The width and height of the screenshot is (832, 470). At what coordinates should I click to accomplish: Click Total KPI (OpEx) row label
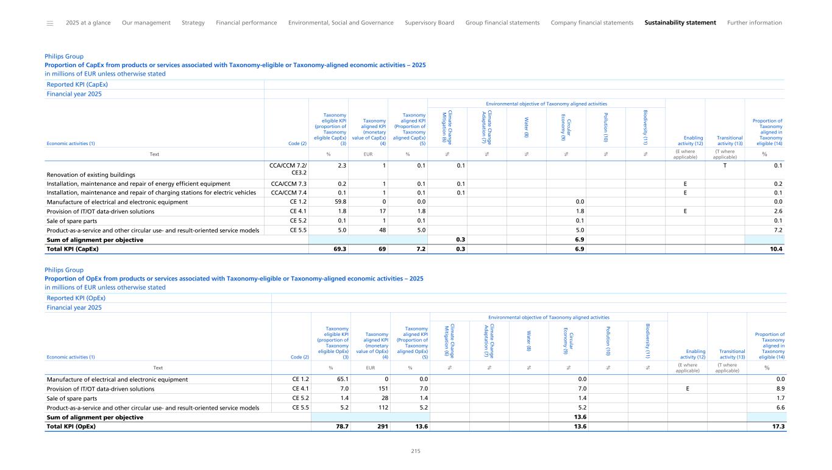click(71, 427)
